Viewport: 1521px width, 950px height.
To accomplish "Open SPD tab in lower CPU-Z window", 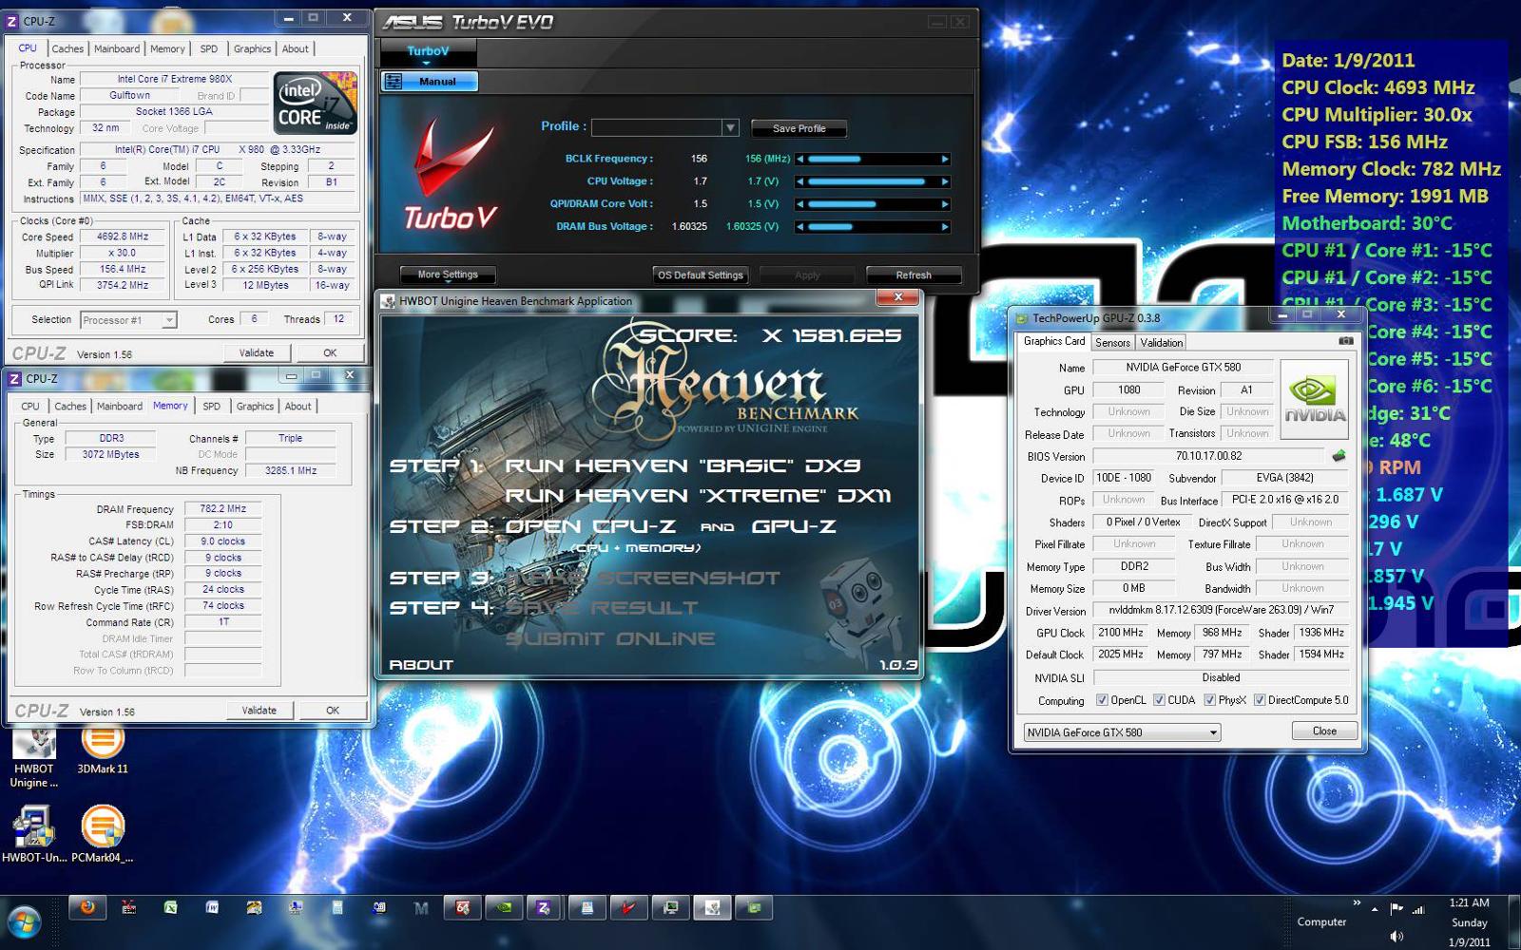I will [x=211, y=406].
